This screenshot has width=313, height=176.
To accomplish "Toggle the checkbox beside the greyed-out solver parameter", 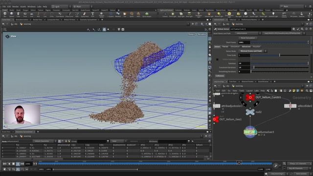I will [217, 60].
